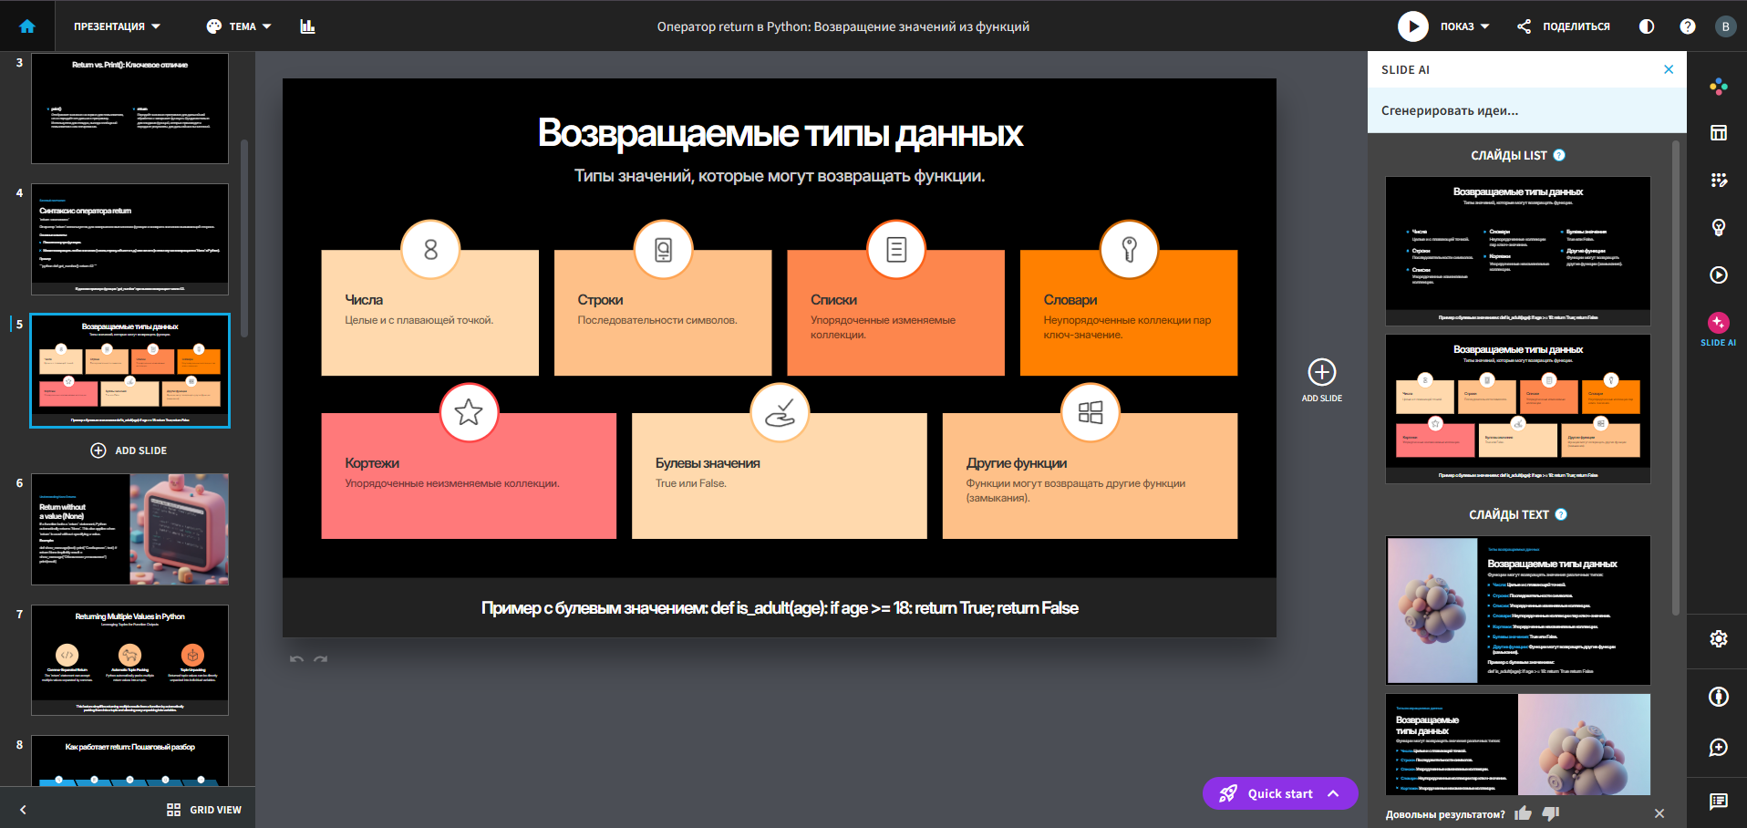Switch to GRID VIEW at bottom left
1747x828 pixels.
coord(204,809)
